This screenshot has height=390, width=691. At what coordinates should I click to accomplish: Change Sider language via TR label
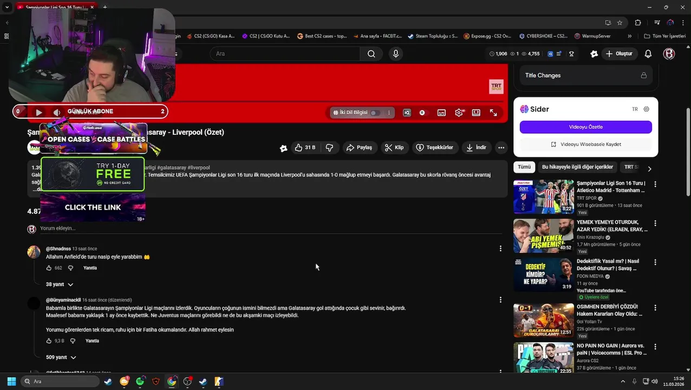635,109
